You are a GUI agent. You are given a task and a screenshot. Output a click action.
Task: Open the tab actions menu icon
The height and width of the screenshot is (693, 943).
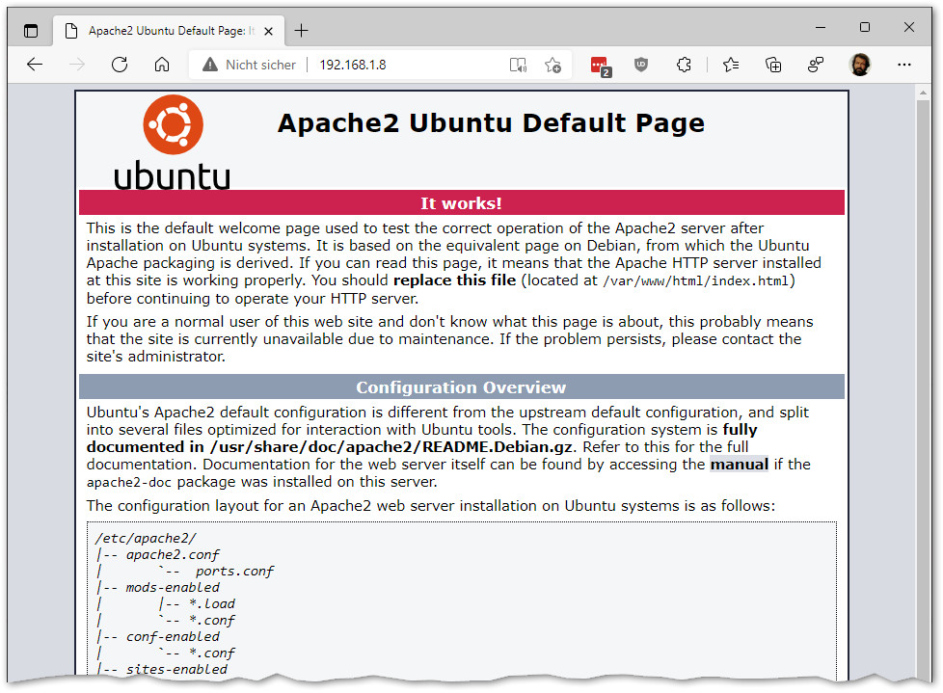[31, 30]
